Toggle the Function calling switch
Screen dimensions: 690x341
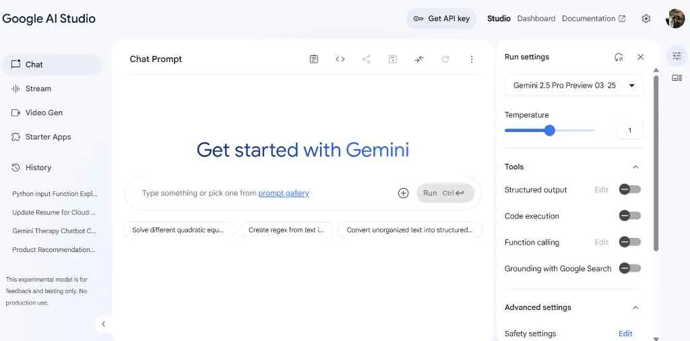click(x=630, y=242)
